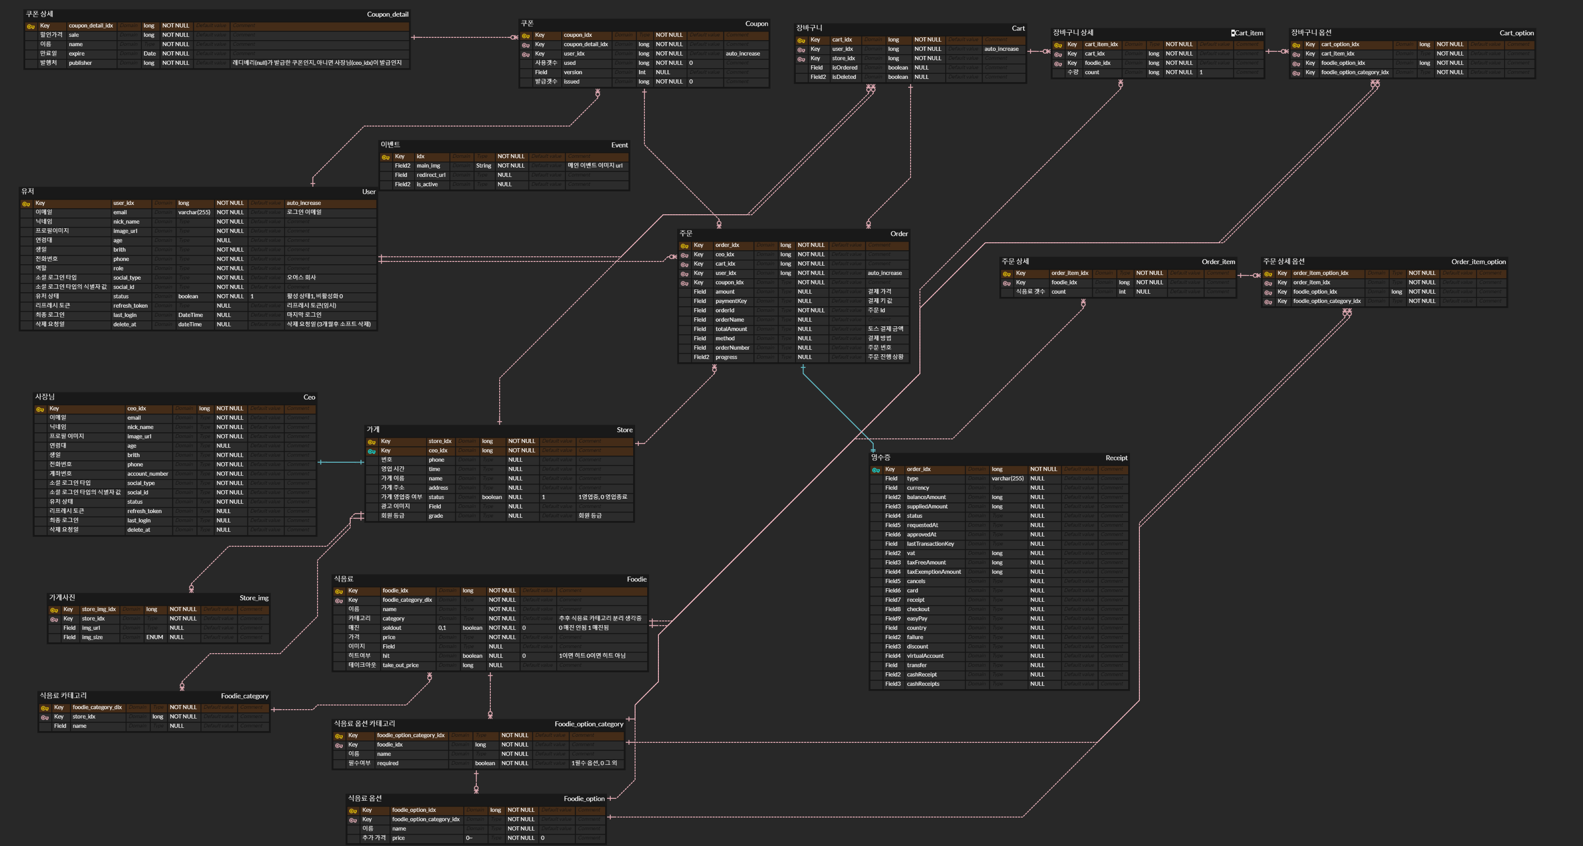1583x846 pixels.
Task: Click the primary key icon in the Event table
Action: coord(385,157)
